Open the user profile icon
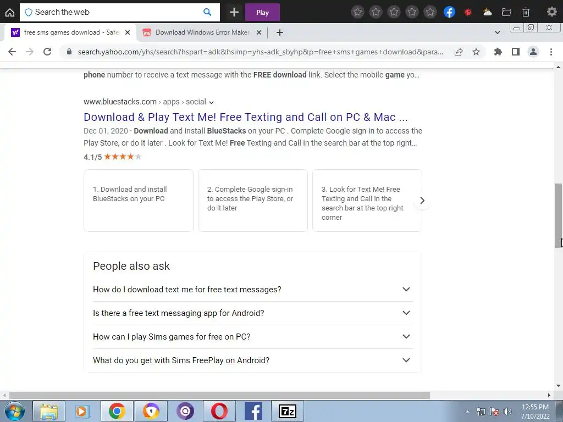Screen dimensions: 563x422 (533, 52)
